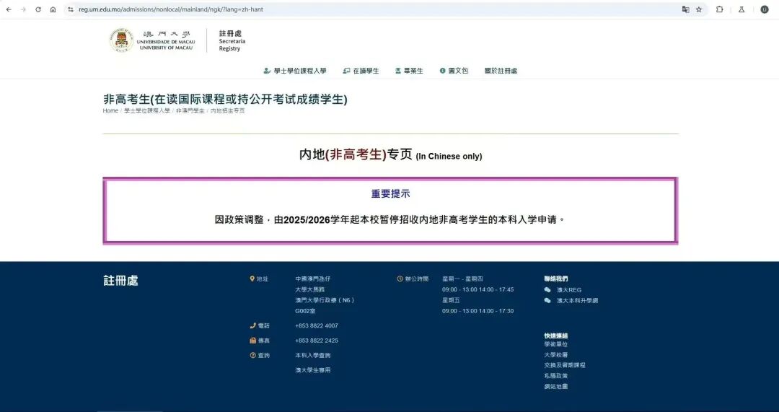Open the Chrome labs flask icon
The height and width of the screenshot is (412, 779).
point(741,9)
